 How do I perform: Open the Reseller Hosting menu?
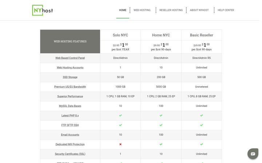point(171,10)
